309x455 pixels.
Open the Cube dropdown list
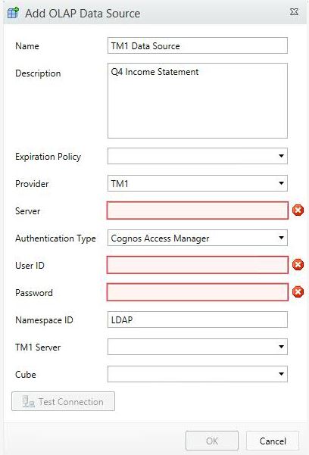[x=198, y=374]
